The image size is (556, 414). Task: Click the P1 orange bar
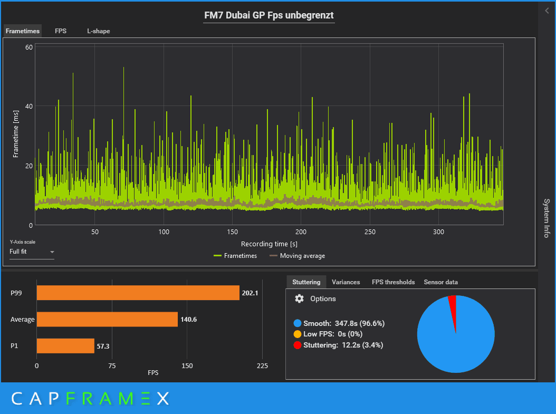[x=65, y=346]
